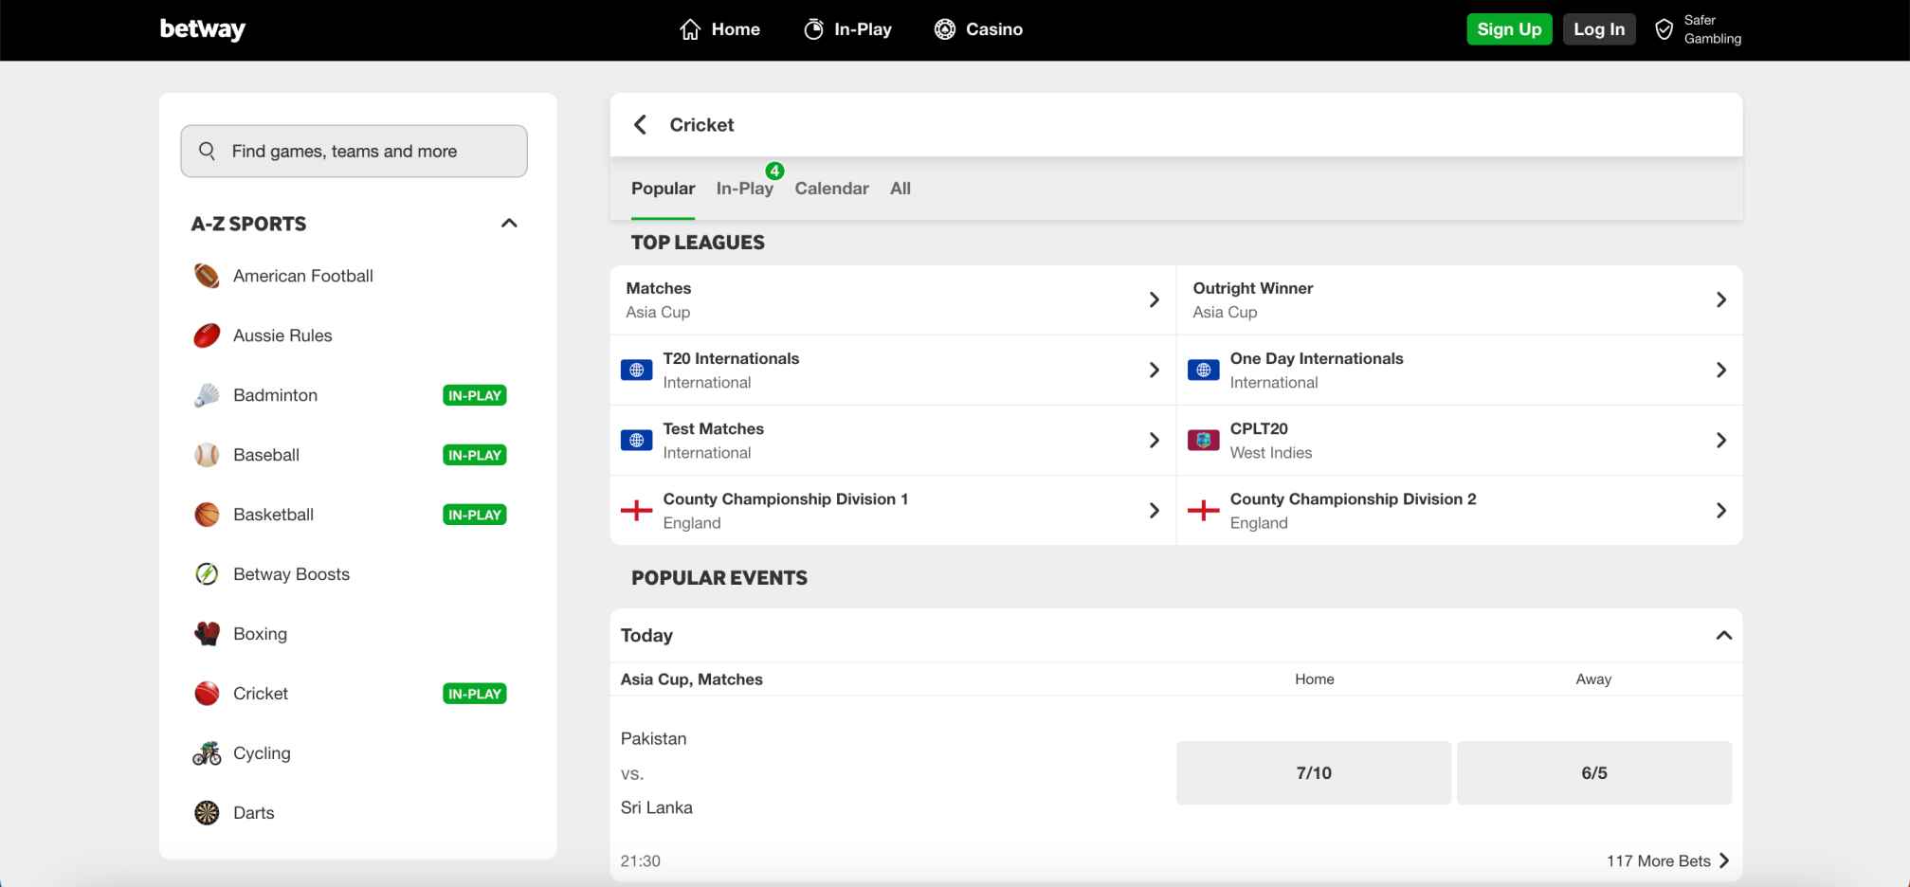Click the American Football icon in sidebar

(x=207, y=276)
